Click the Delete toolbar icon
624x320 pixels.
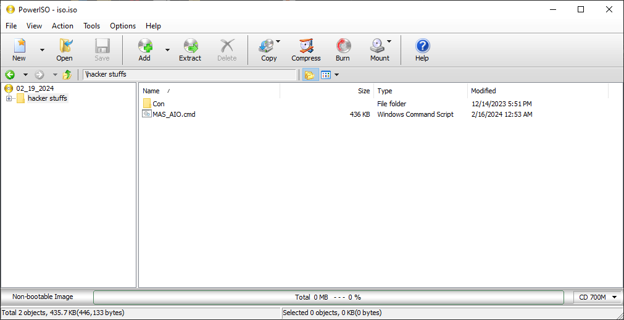click(227, 50)
